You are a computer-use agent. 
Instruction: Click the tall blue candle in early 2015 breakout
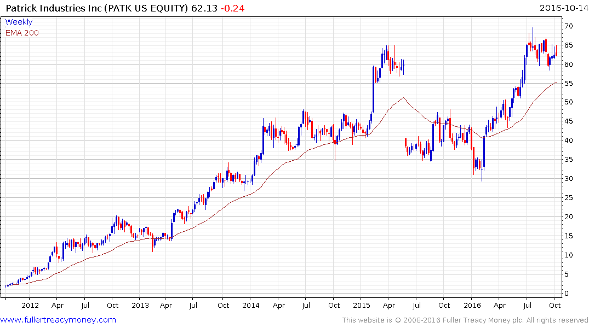click(x=373, y=89)
